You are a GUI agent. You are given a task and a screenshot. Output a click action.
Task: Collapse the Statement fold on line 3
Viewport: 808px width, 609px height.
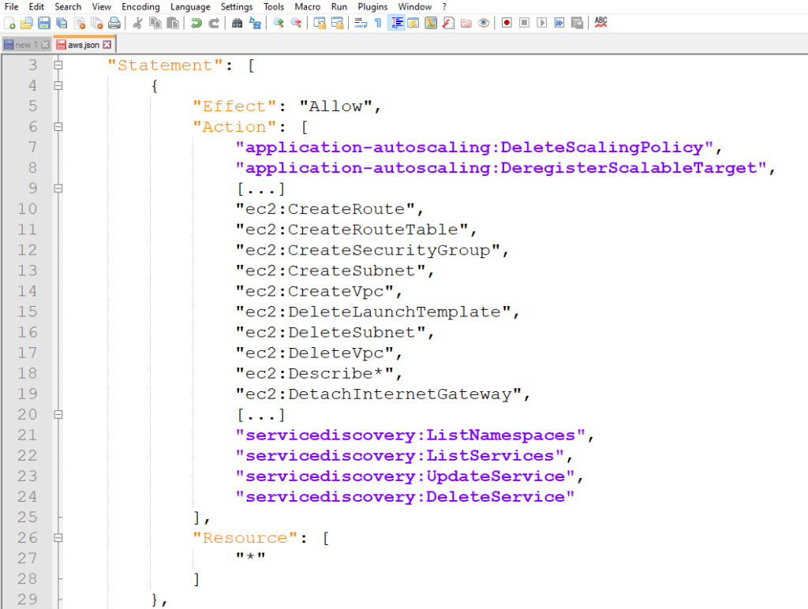[58, 65]
